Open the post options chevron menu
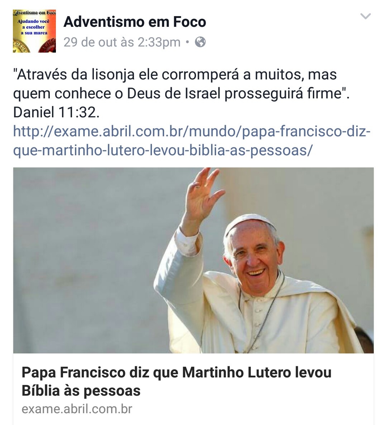This screenshot has height=425, width=387. tap(365, 16)
